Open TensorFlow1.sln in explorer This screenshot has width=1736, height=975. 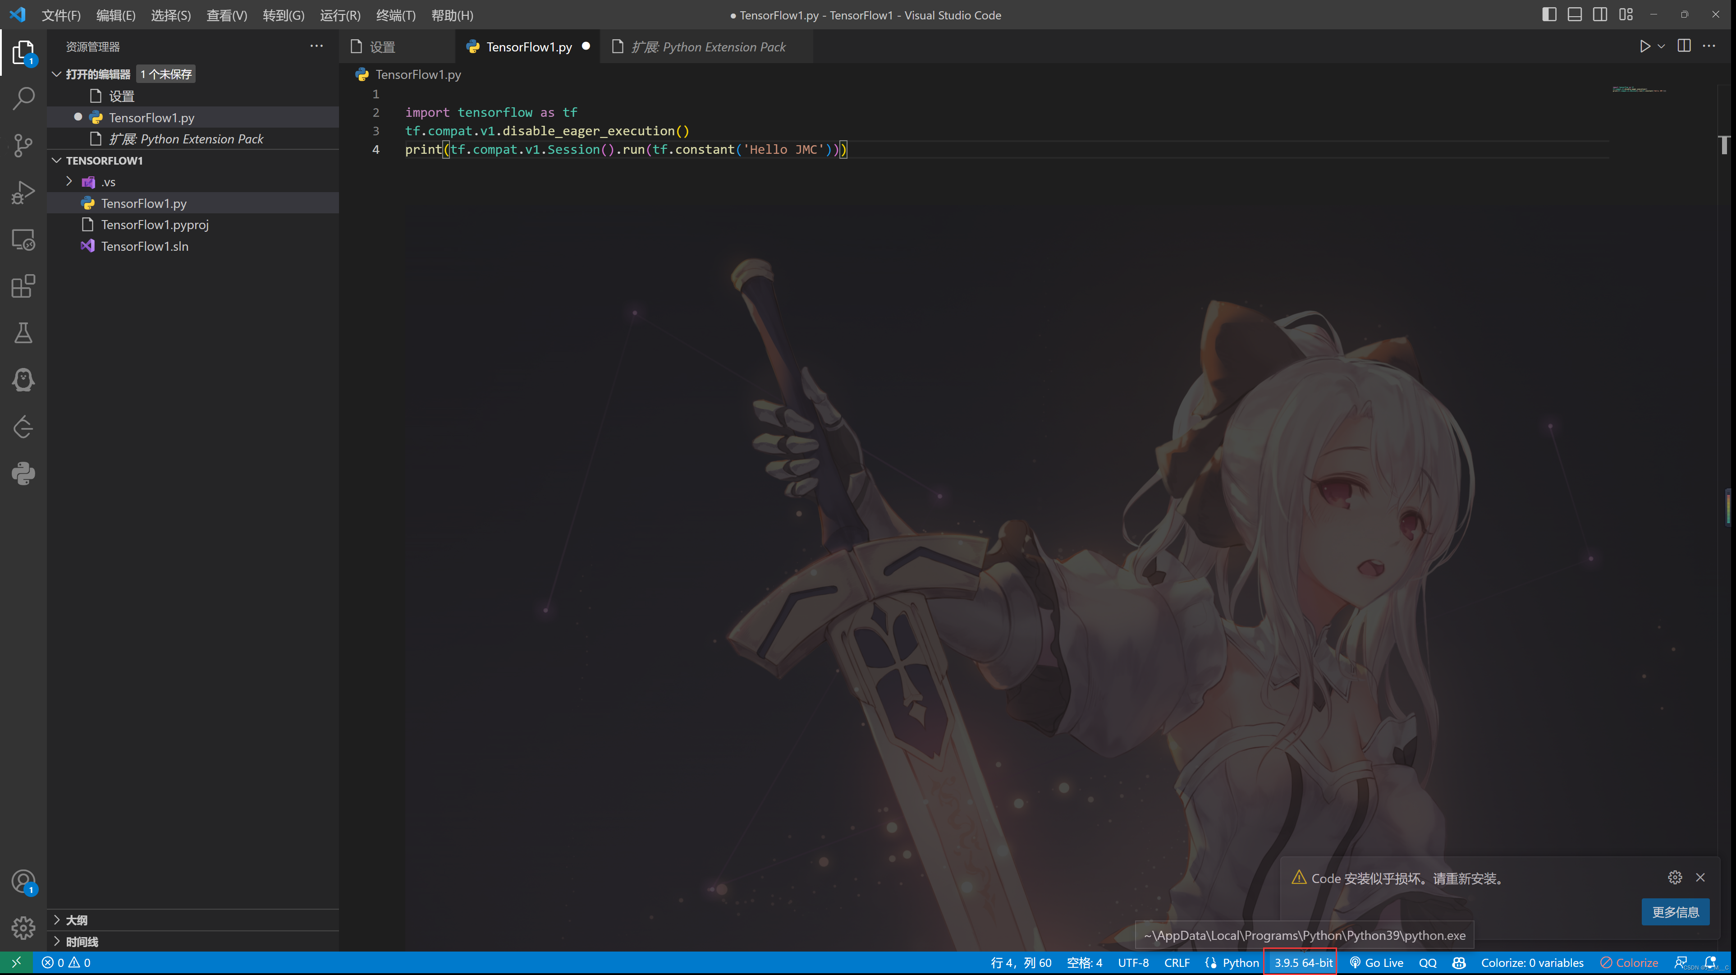point(144,246)
